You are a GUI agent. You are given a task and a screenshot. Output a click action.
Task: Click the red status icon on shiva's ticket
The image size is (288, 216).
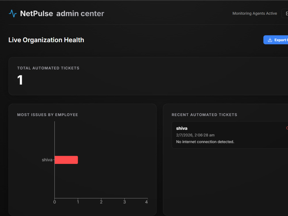[x=287, y=128]
